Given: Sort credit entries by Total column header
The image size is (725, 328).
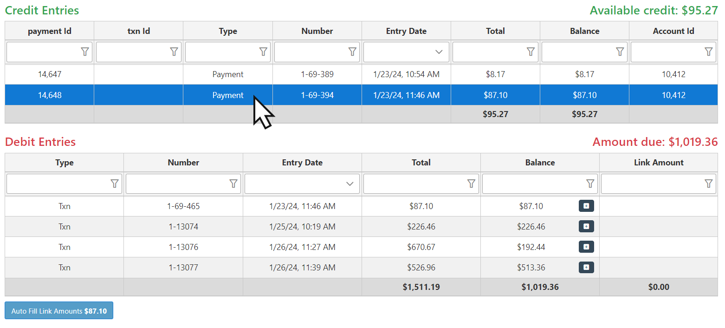Looking at the screenshot, I should 495,31.
